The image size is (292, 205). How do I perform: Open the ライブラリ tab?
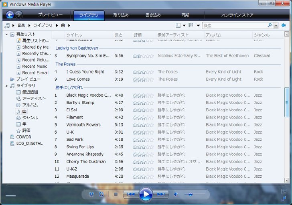[x=89, y=15]
